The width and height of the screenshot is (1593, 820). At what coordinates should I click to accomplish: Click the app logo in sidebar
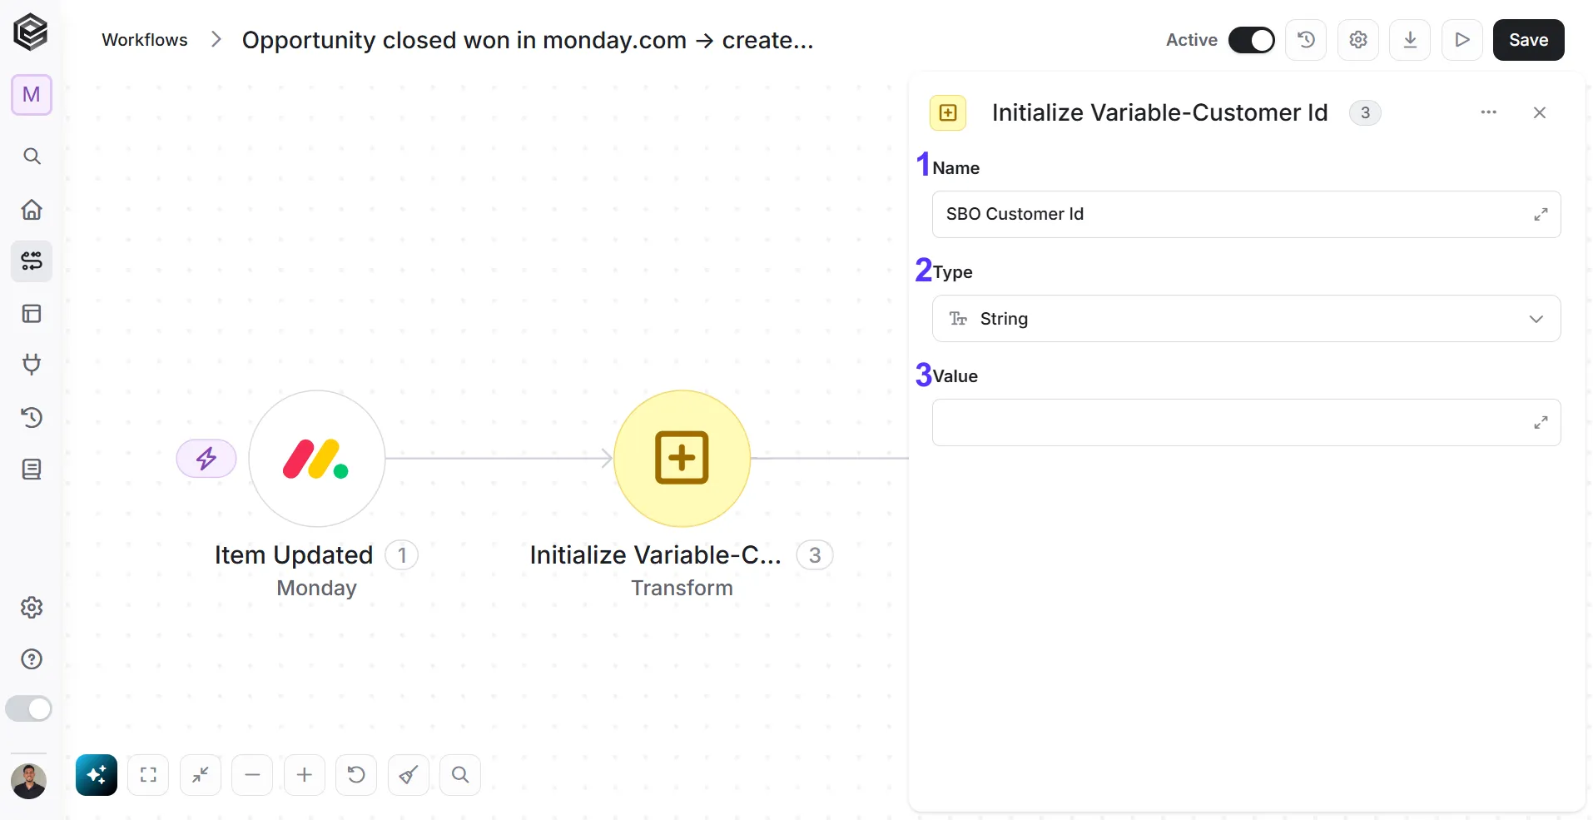(31, 33)
